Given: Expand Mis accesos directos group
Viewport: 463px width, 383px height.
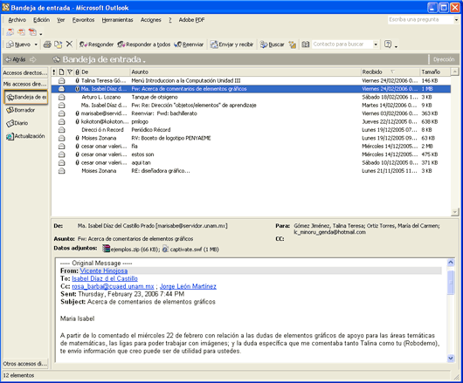Looking at the screenshot, I should click(x=25, y=84).
